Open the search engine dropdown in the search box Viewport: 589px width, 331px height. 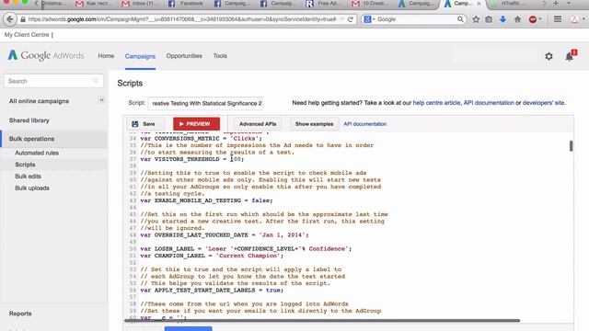(369, 19)
